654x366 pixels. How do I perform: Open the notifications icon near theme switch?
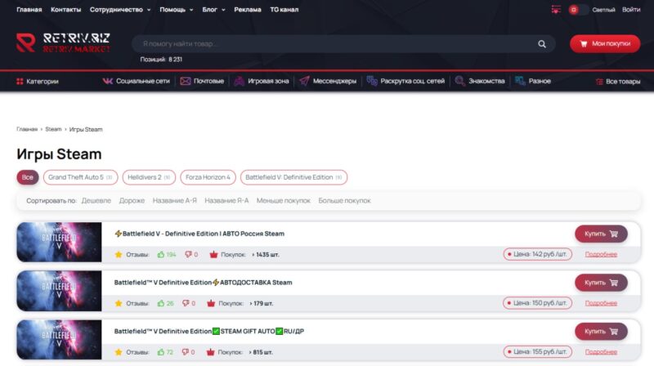click(556, 10)
